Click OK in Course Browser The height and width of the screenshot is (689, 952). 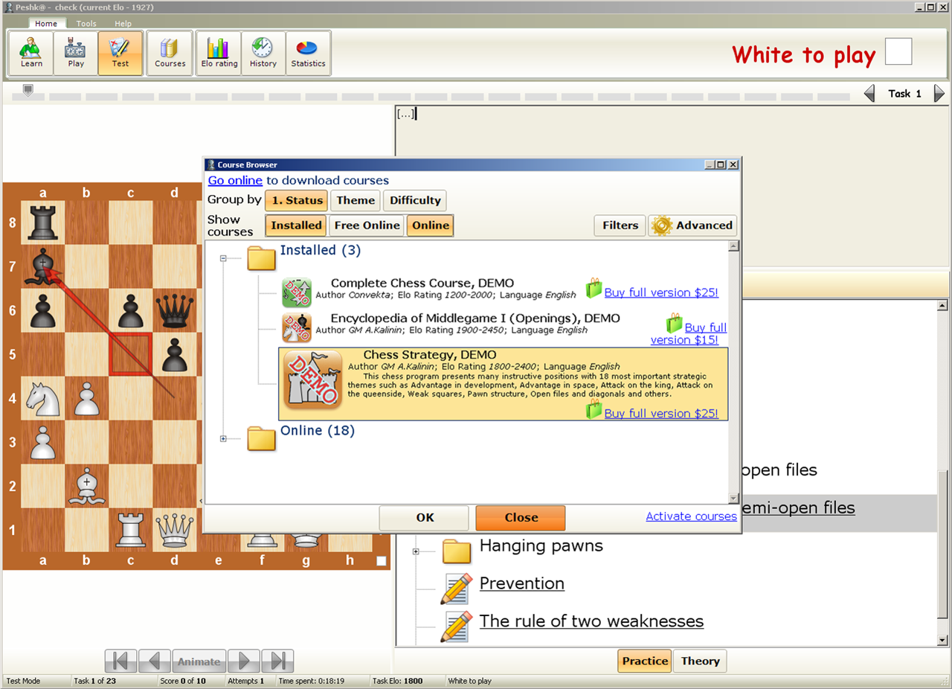point(425,518)
